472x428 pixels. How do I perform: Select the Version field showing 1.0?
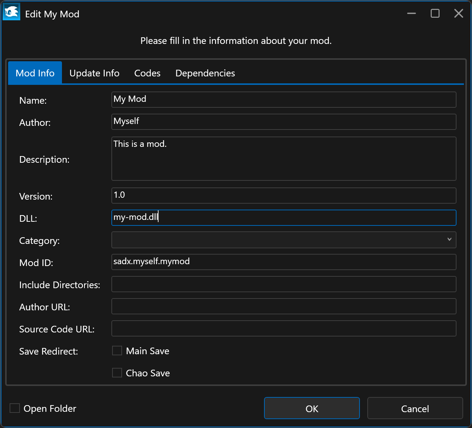[x=284, y=196]
